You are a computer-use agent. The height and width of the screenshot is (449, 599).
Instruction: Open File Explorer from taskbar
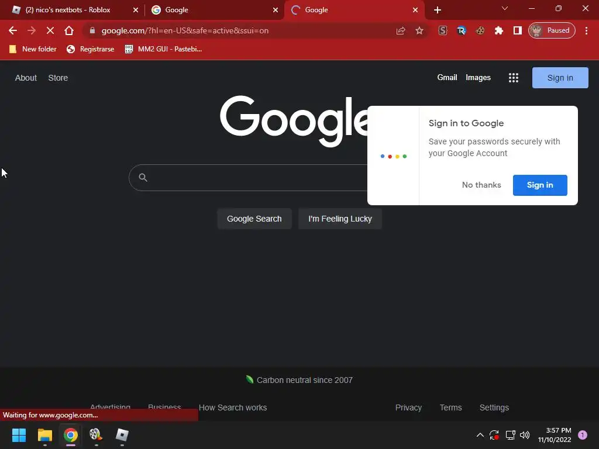tap(44, 435)
